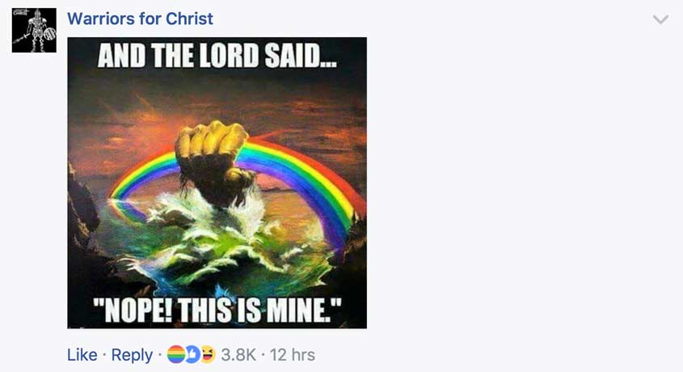
Task: Like this comment
Action: [x=82, y=354]
